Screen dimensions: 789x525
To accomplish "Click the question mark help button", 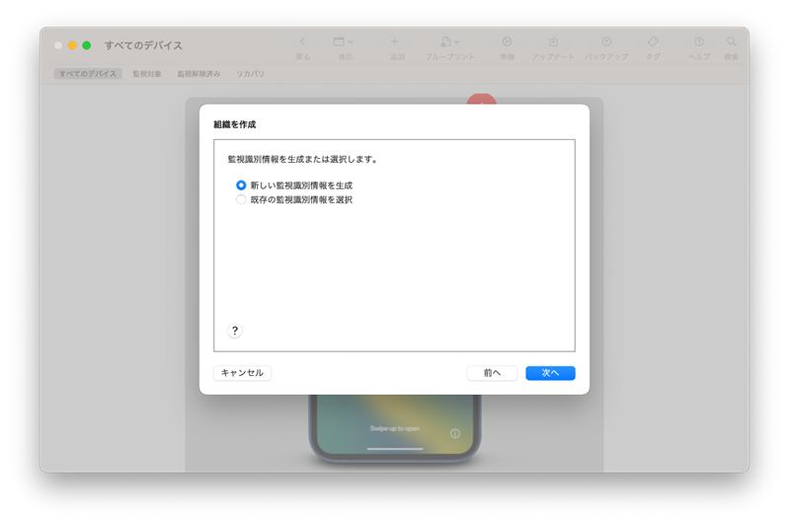I will point(235,331).
